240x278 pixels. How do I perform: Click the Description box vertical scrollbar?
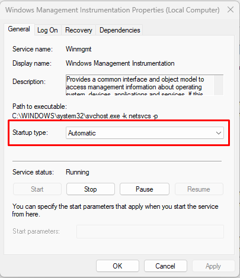[219, 85]
